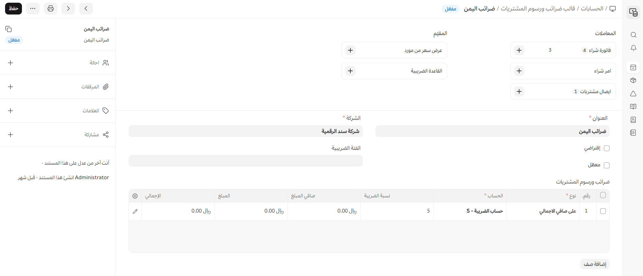This screenshot has height=276, width=643.
Task: Open the search icon in the right sidebar
Action: (633, 35)
